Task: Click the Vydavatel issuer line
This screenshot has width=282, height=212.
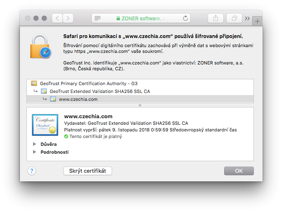Action: tap(126, 123)
